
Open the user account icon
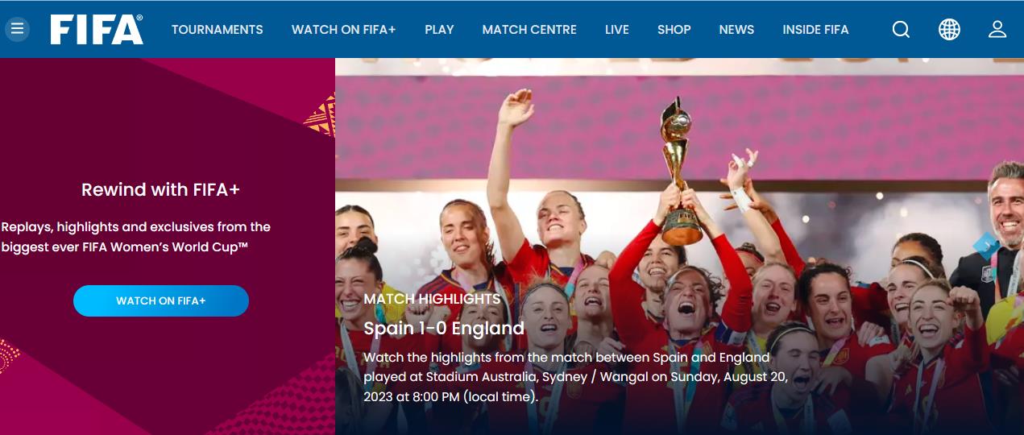997,30
